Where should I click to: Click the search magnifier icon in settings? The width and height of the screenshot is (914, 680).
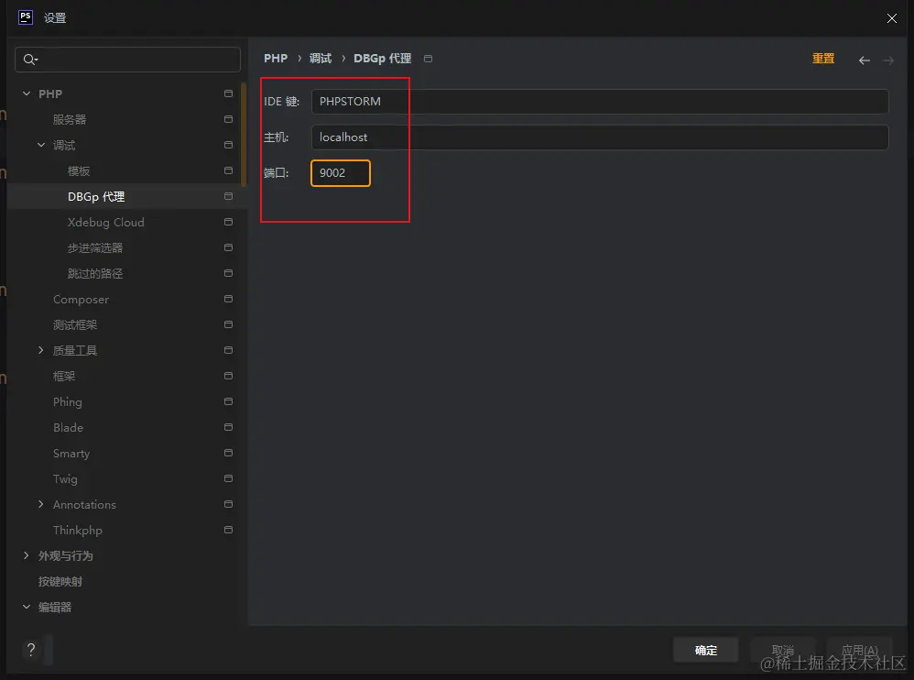[x=29, y=60]
